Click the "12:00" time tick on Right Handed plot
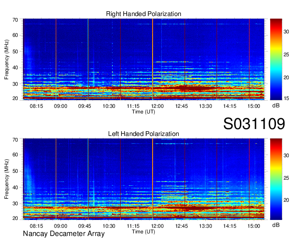The width and height of the screenshot is (294, 239). tap(157, 106)
